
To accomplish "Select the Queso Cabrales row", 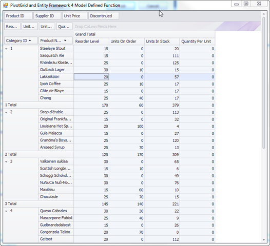I will tap(56, 211).
